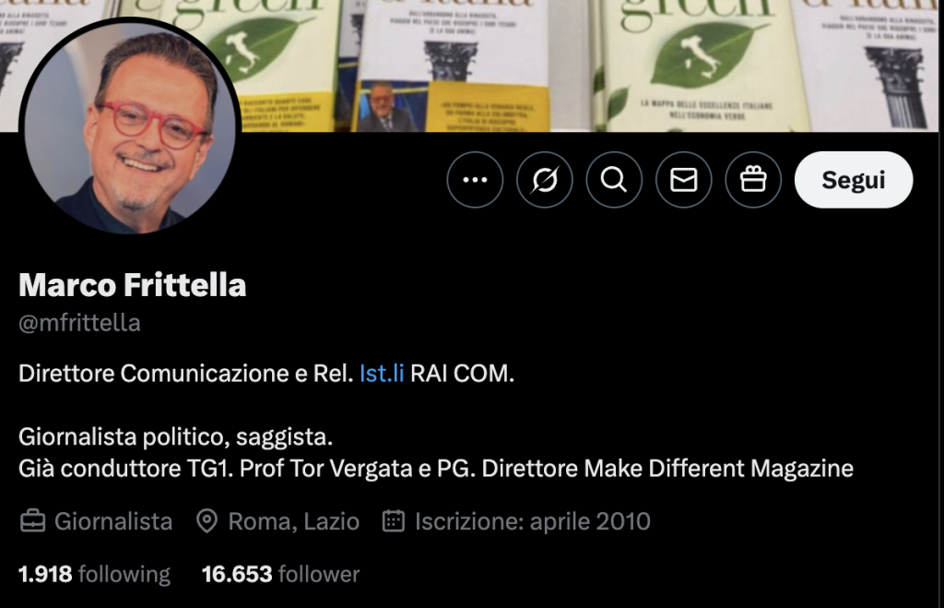This screenshot has width=944, height=608.
Task: Open Marco Frittella's profile picture
Action: (x=130, y=126)
